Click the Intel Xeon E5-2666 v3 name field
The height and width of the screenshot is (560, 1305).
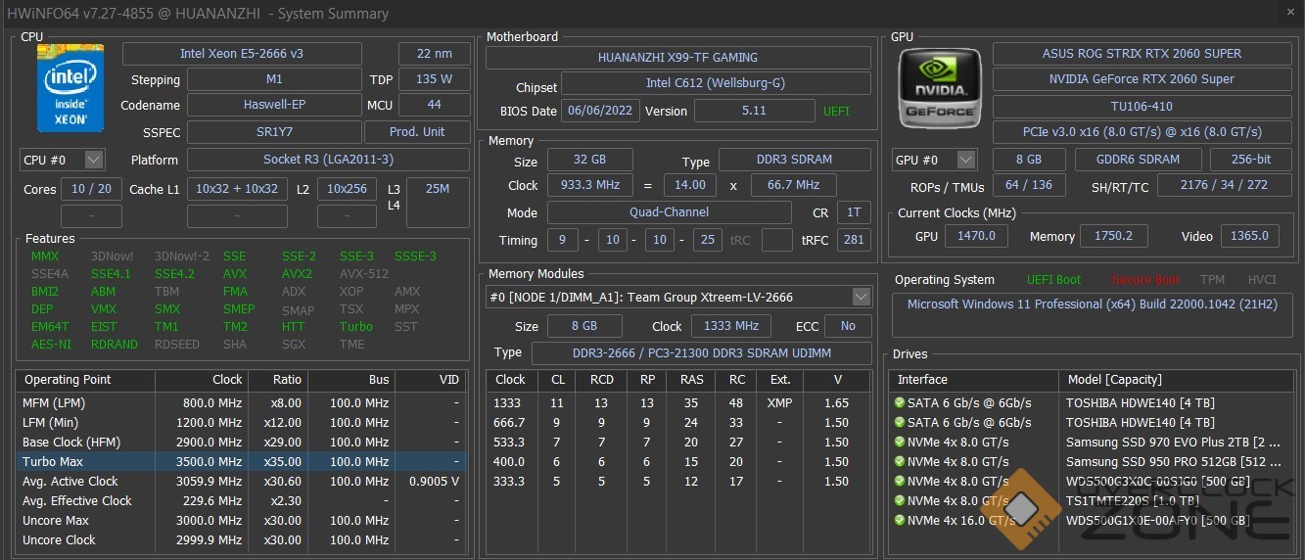[x=242, y=54]
